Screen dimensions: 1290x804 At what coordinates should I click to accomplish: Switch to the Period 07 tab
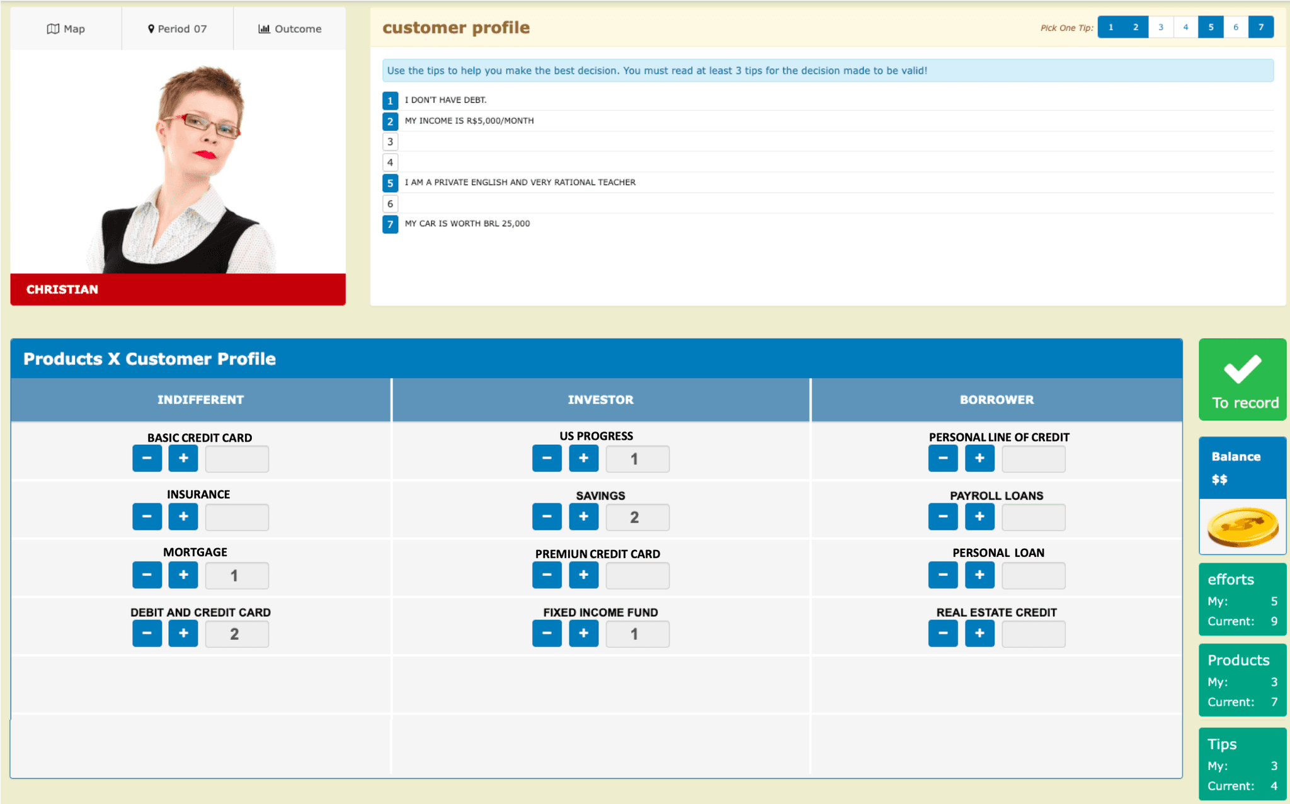177,28
